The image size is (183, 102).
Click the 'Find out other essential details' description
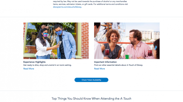coord(118,65)
